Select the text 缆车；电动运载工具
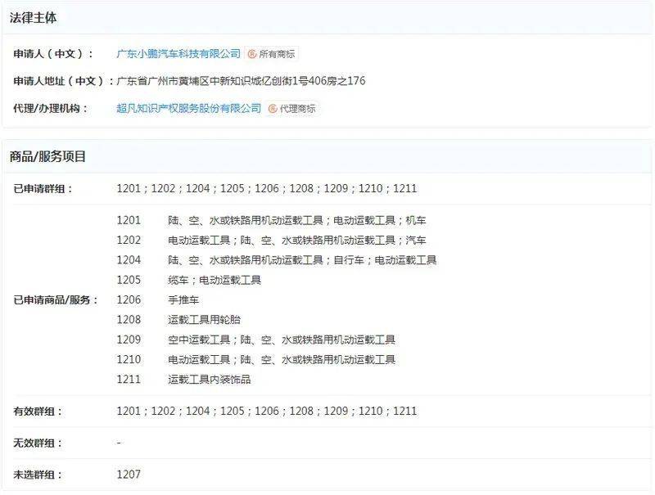The width and height of the screenshot is (655, 495). pyautogui.click(x=215, y=280)
